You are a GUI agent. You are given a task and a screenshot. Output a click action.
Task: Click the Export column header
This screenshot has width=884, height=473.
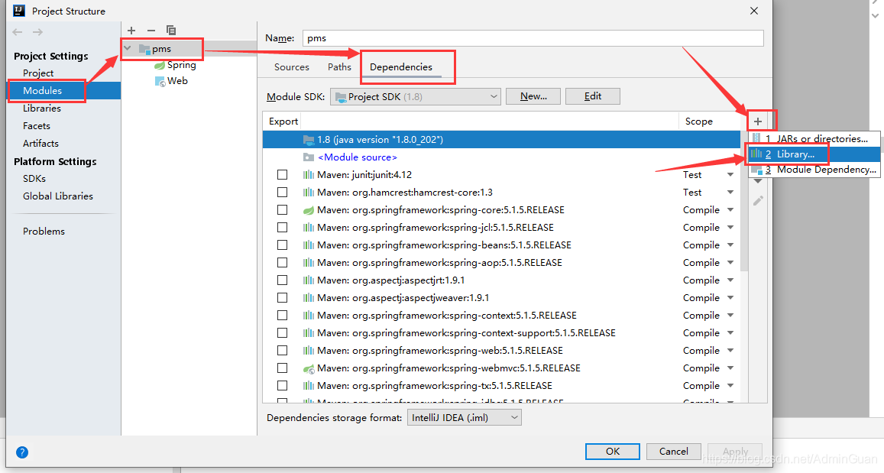pos(283,121)
